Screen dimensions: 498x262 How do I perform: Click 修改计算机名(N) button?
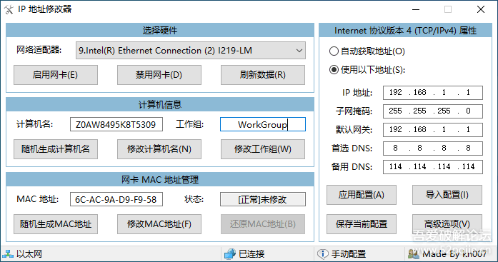[159, 149]
